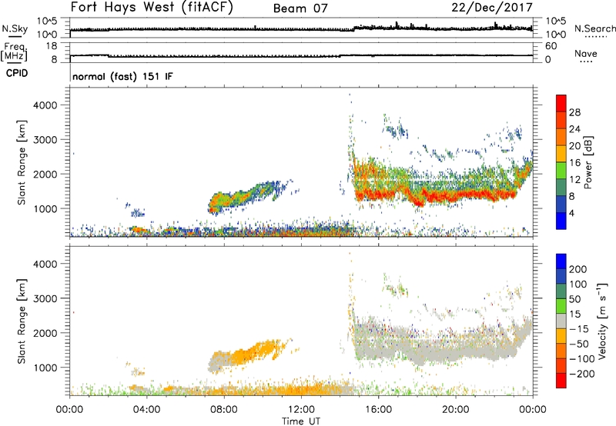Pick the red bottom segment of velocity colorbar
The width and height of the screenshot is (616, 426).
(x=561, y=381)
